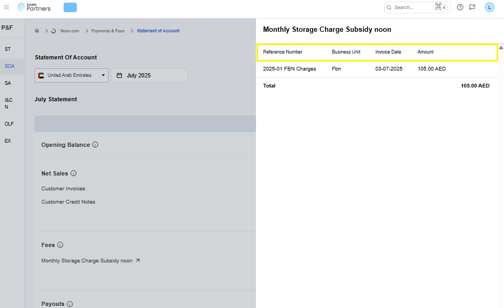
Task: Click the Monthly Storage Charge Subsidy noon panel title
Action: coord(327,30)
